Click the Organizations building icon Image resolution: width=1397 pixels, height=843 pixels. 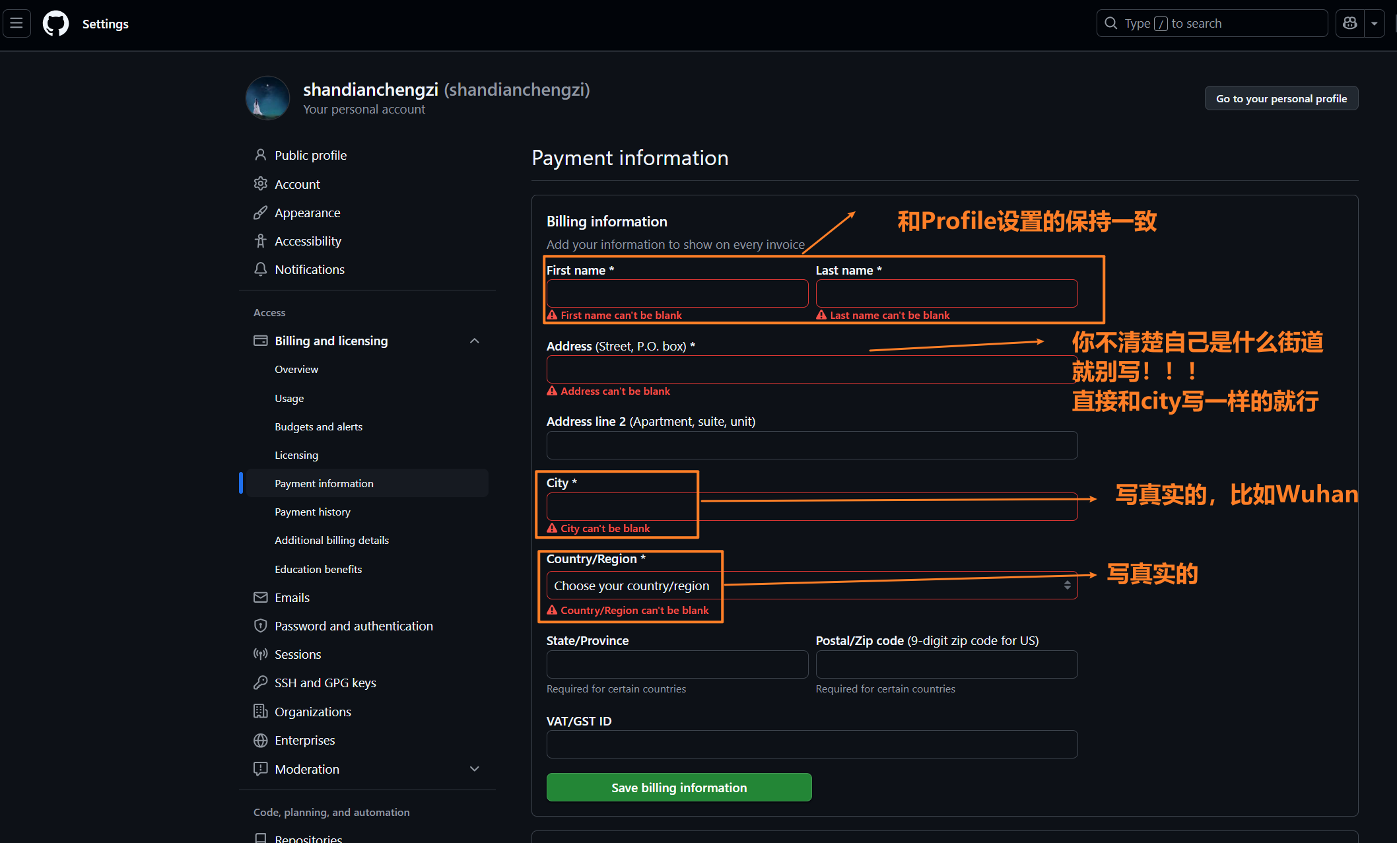[x=261, y=712]
